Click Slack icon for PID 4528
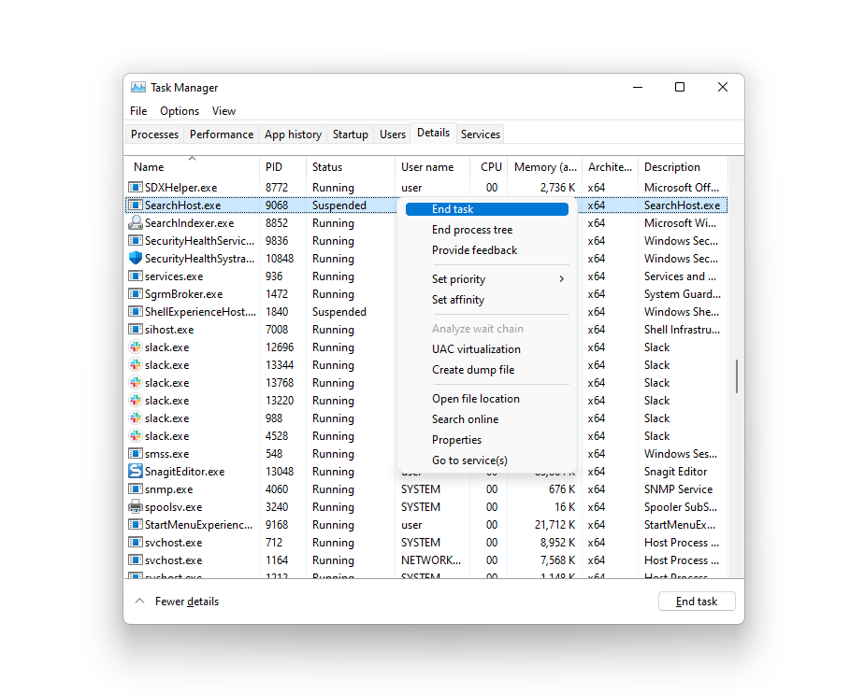Image resolution: width=864 pixels, height=694 pixels. pos(135,436)
